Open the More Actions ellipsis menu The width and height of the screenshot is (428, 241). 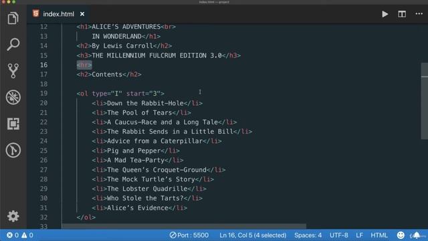pos(419,13)
